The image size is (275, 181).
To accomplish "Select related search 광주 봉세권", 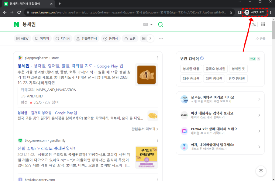I will pyautogui.click(x=237, y=79).
